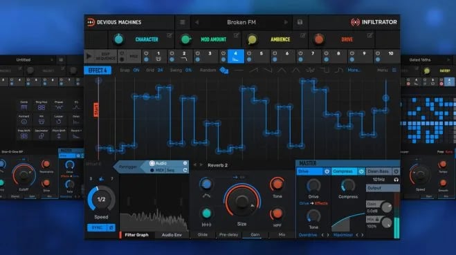
Task: Select the Pre-delay tab
Action: 228,235
